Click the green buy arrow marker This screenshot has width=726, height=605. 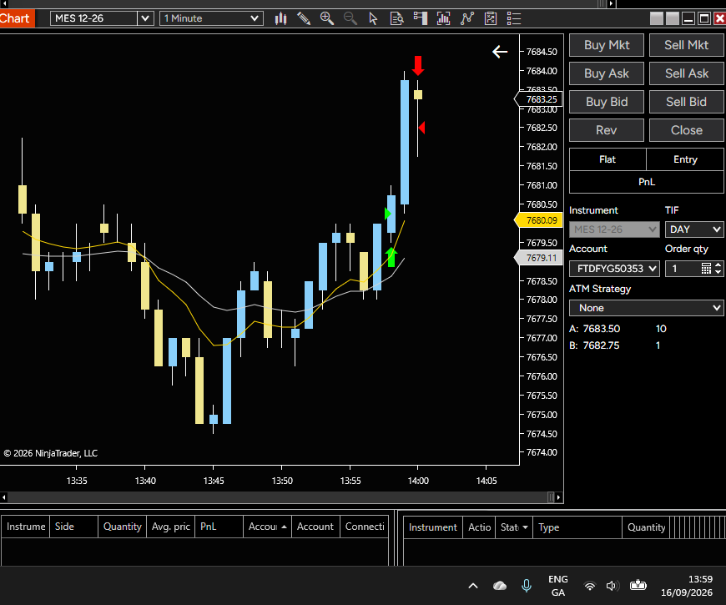pyautogui.click(x=391, y=257)
